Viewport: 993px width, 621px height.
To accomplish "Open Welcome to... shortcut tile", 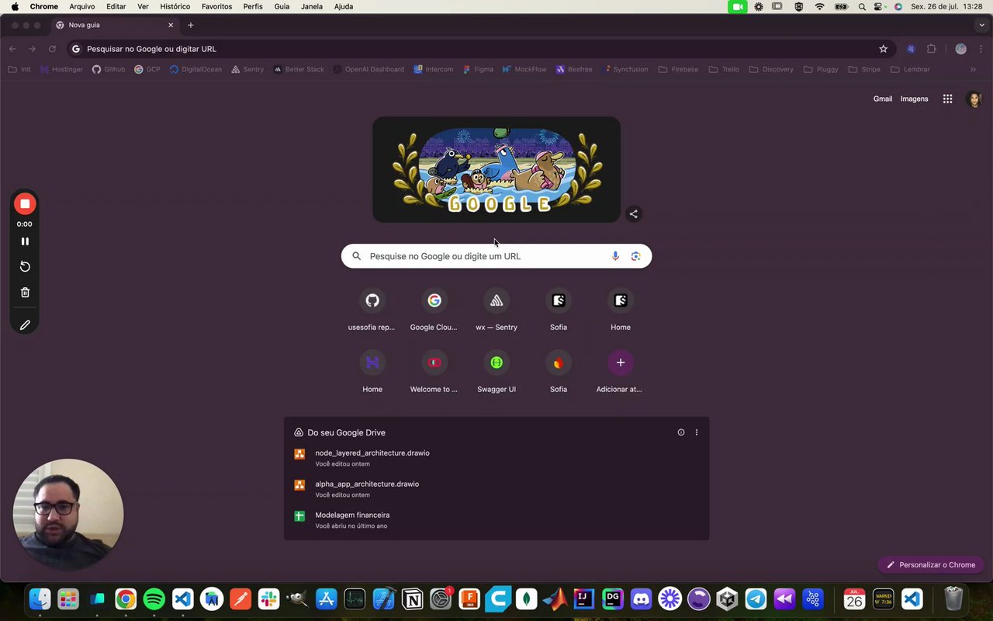I will 434,371.
